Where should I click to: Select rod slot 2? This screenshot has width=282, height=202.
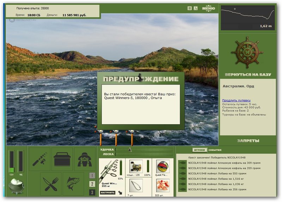[92, 184]
